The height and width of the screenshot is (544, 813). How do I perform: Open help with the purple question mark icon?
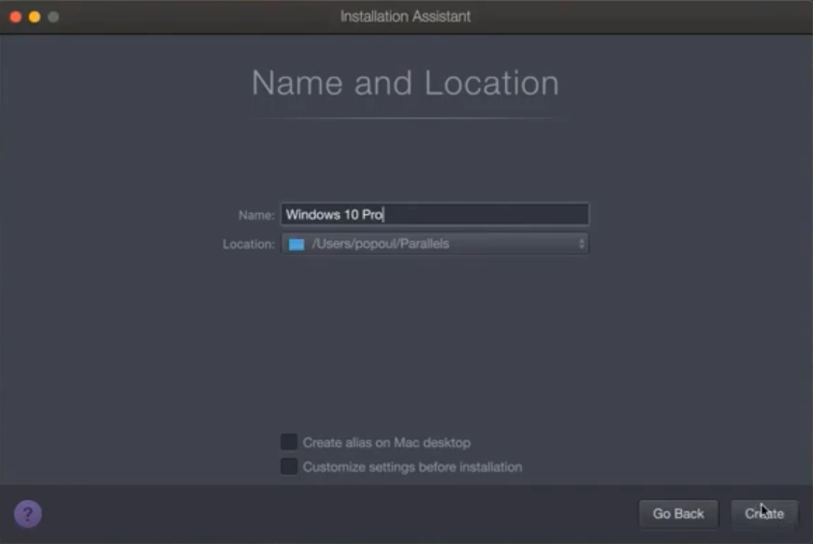click(27, 513)
